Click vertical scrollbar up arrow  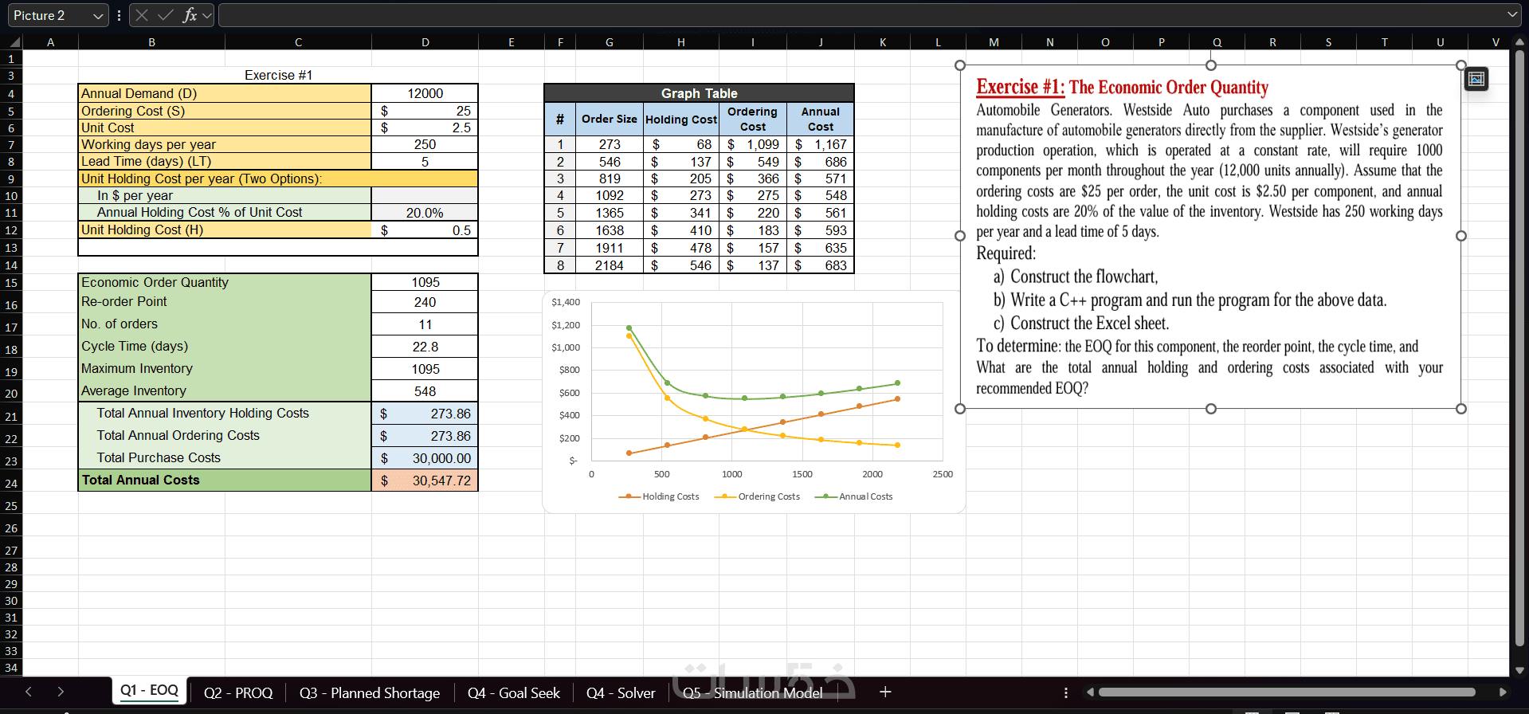click(x=1519, y=42)
